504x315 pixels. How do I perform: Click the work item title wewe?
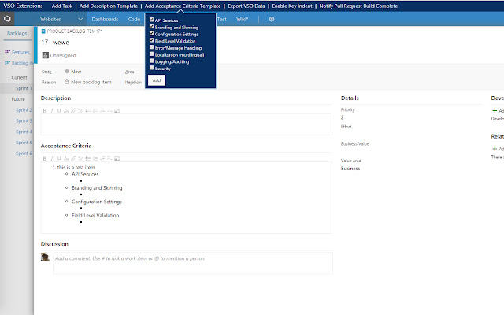pyautogui.click(x=61, y=42)
